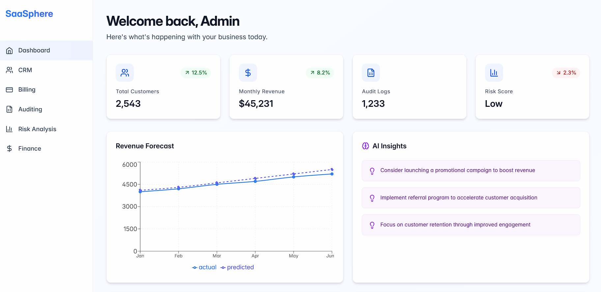Click lightbulb icon beside referral program insight
Image resolution: width=601 pixels, height=292 pixels.
(x=372, y=198)
